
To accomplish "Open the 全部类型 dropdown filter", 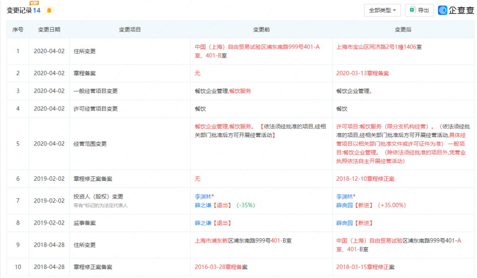I will click(x=382, y=10).
